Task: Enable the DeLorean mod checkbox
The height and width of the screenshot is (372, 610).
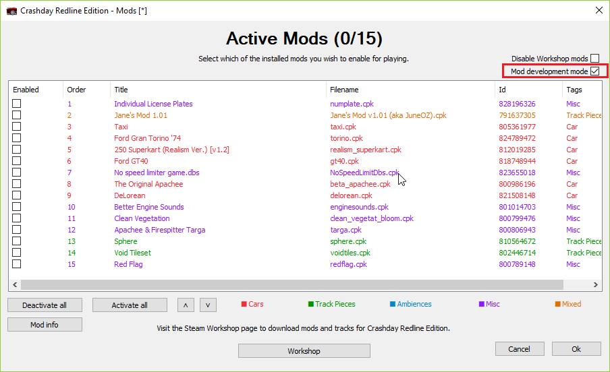Action: pos(16,195)
